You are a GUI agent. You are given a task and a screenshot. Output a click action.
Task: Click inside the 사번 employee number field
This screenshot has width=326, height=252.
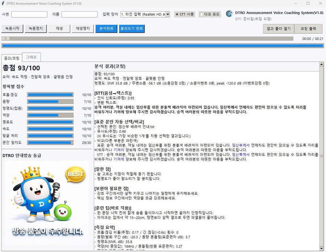pos(29,14)
